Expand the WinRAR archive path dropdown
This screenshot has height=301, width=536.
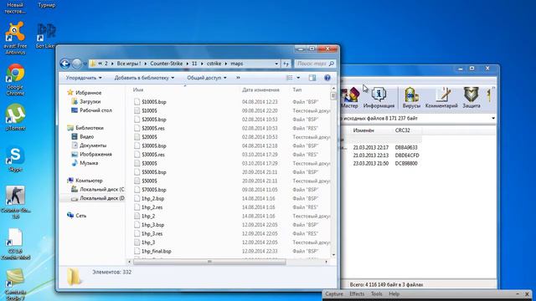pos(493,119)
